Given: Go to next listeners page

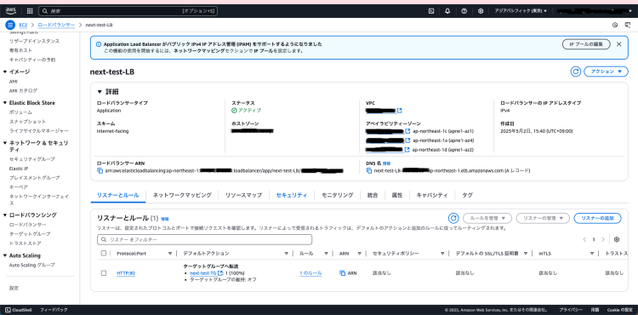Looking at the screenshot, I should pyautogui.click(x=603, y=239).
